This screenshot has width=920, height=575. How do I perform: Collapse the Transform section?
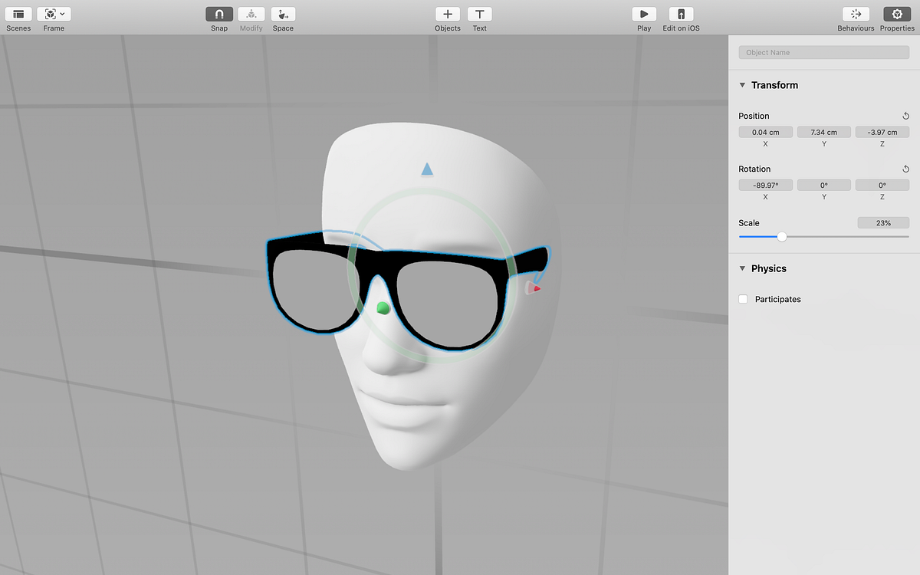[742, 85]
